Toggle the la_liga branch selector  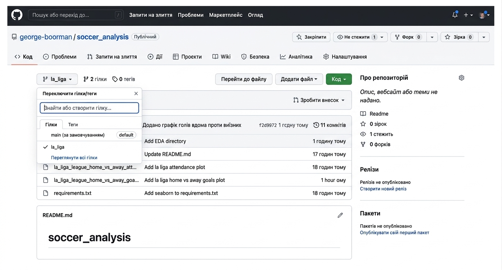57,79
